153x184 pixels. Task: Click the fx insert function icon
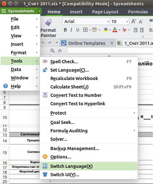[60, 51]
